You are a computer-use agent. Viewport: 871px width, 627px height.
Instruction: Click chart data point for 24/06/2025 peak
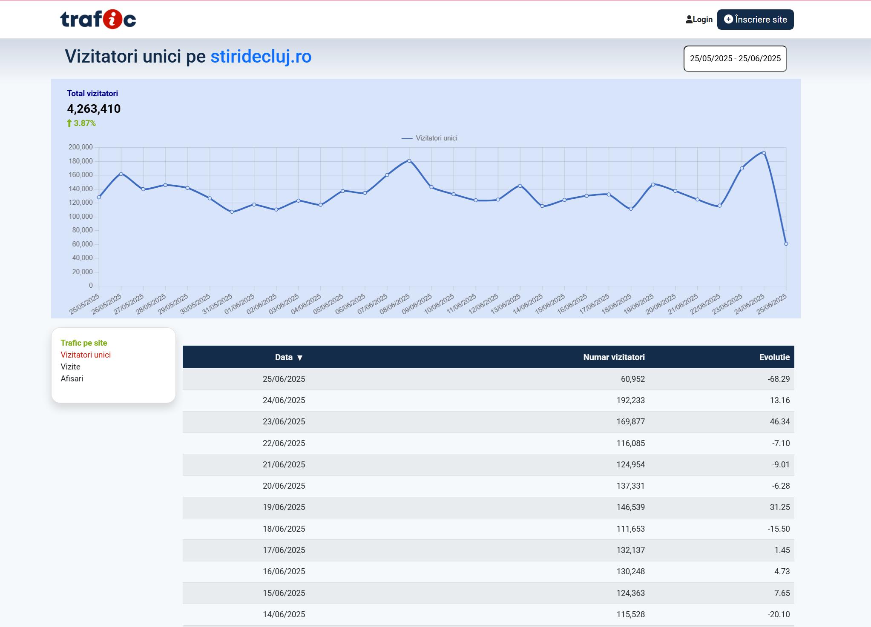(x=764, y=153)
